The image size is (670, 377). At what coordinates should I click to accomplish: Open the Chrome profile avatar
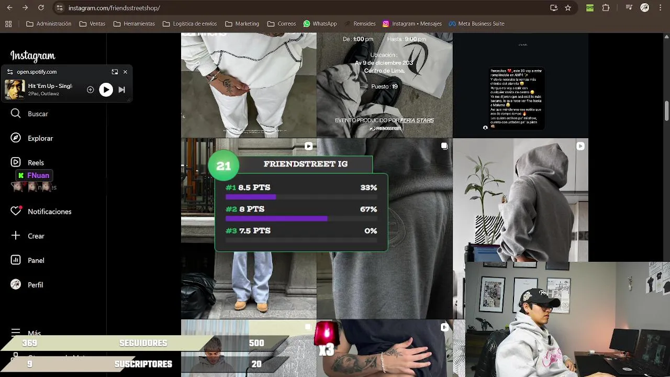645,8
